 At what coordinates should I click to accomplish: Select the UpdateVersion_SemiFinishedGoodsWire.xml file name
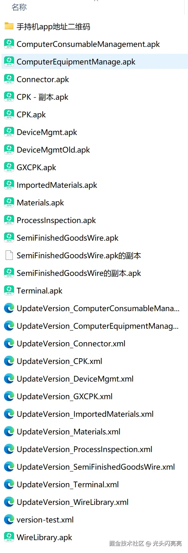(x=96, y=467)
